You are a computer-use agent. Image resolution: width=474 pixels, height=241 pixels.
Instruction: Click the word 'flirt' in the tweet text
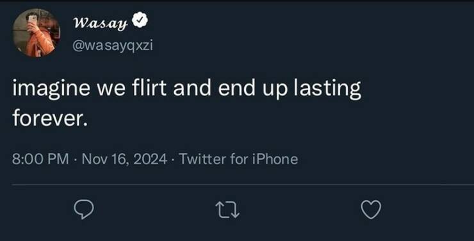(x=149, y=88)
